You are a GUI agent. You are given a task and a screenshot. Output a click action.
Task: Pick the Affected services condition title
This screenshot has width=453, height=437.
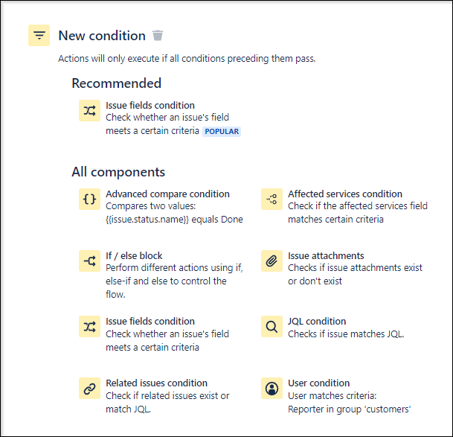[345, 194]
